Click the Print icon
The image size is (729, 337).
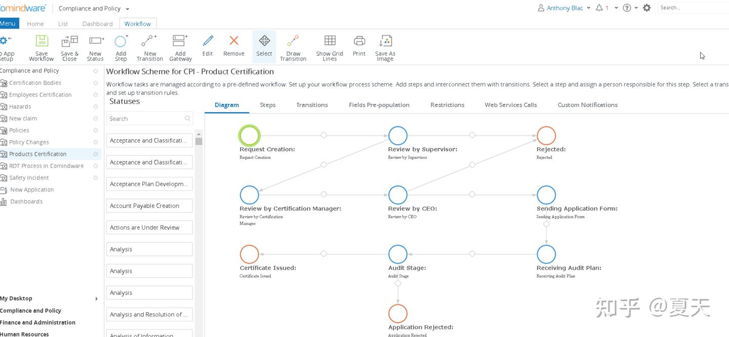click(359, 41)
